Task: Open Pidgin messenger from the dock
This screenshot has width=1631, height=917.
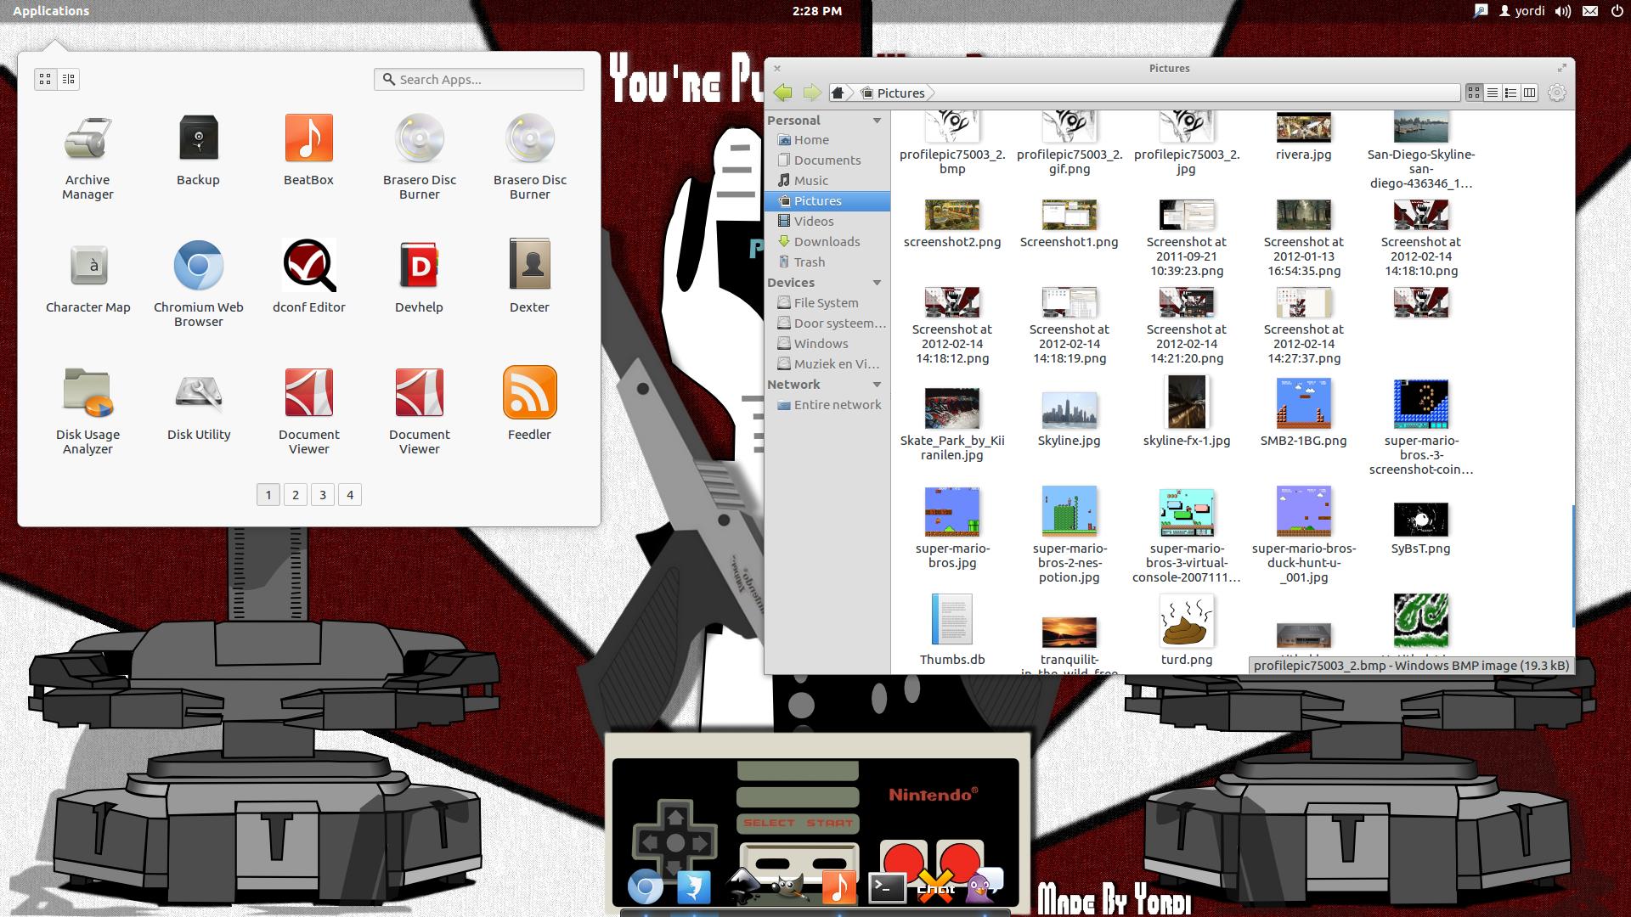Action: tap(983, 887)
